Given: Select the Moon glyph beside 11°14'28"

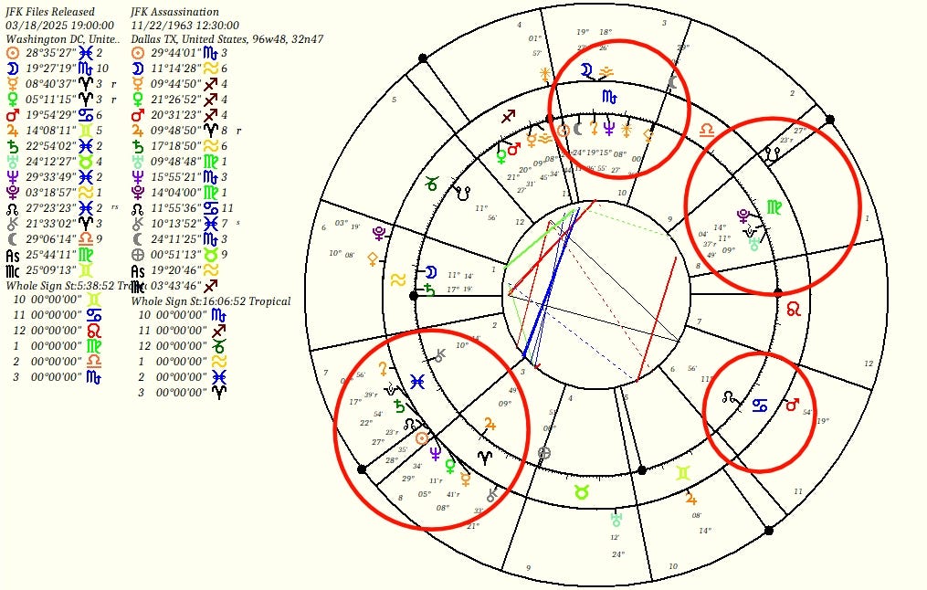Looking at the screenshot, I should click(x=138, y=68).
